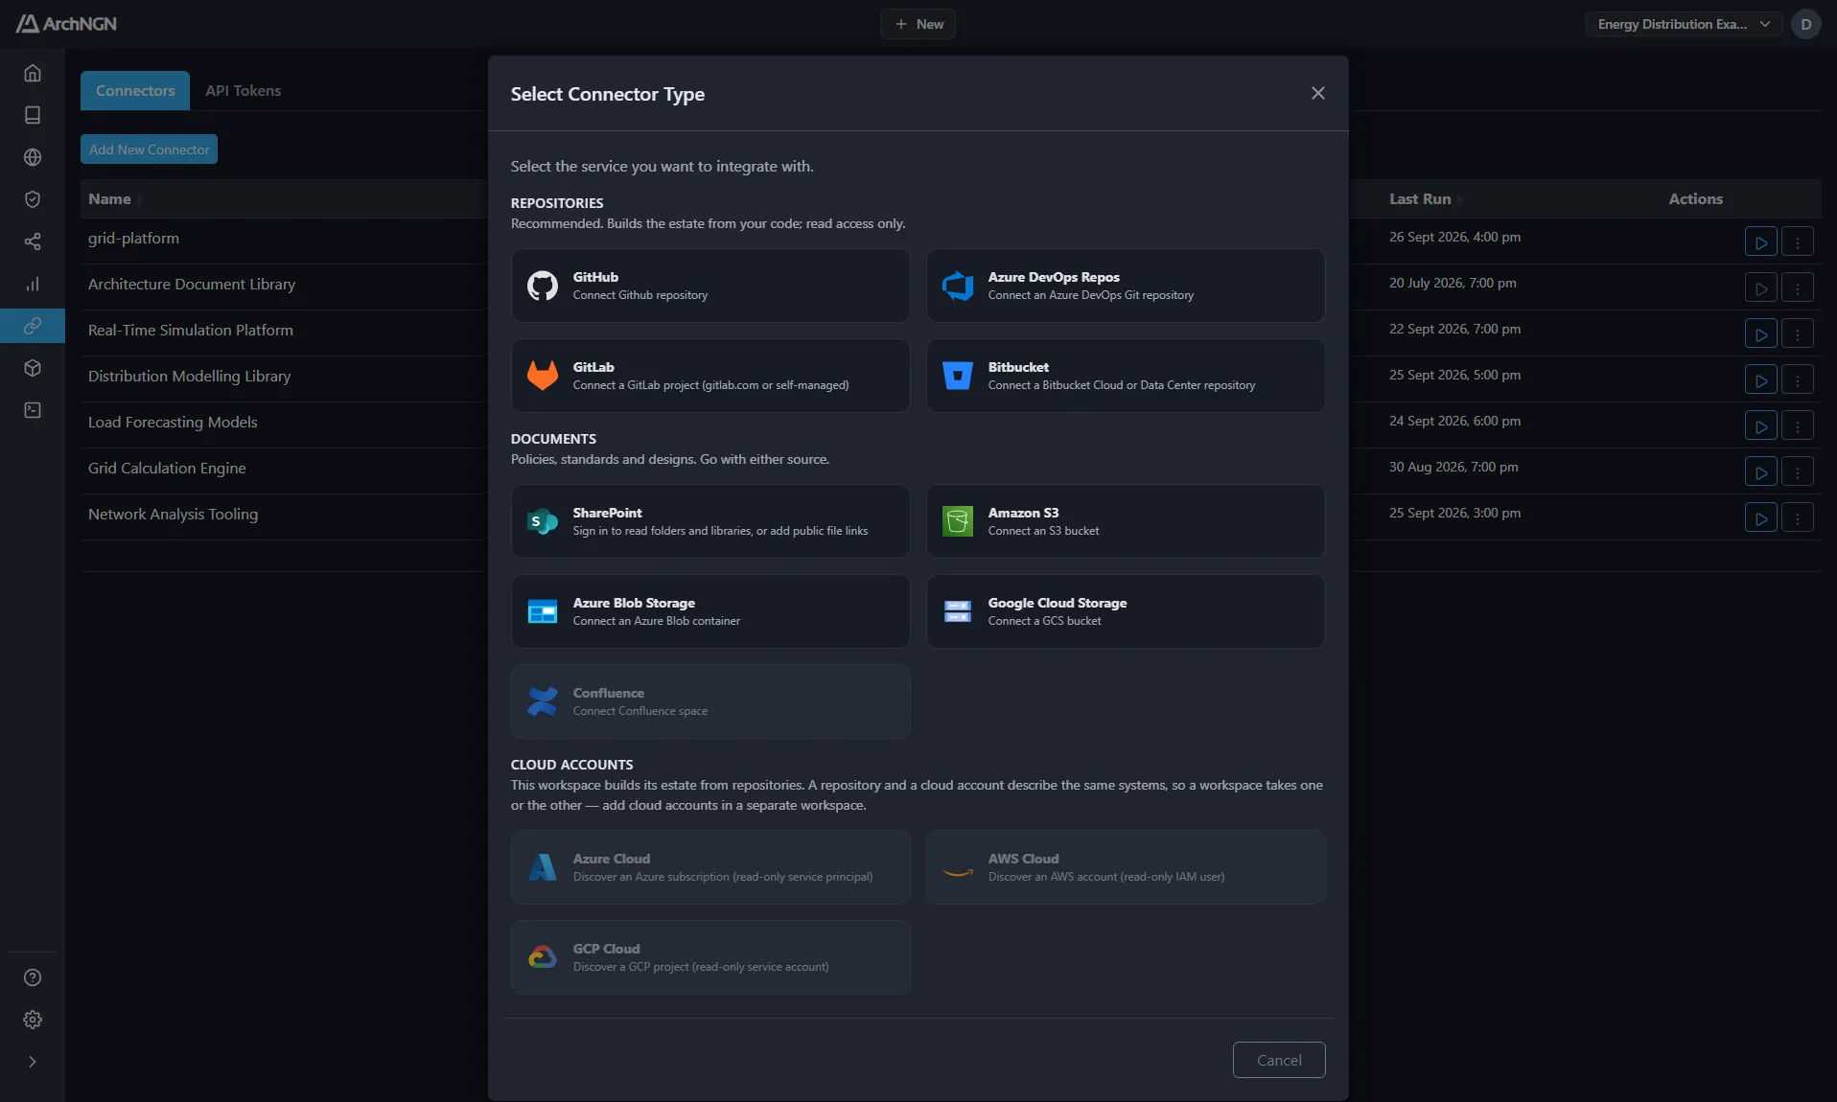Select the Azure Cloud account card

[x=710, y=867]
